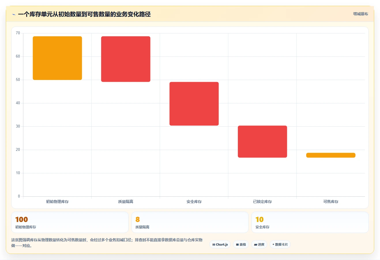Click the orange 初始物理库存 bar
Screen dimensions: 380x260
tap(57, 58)
